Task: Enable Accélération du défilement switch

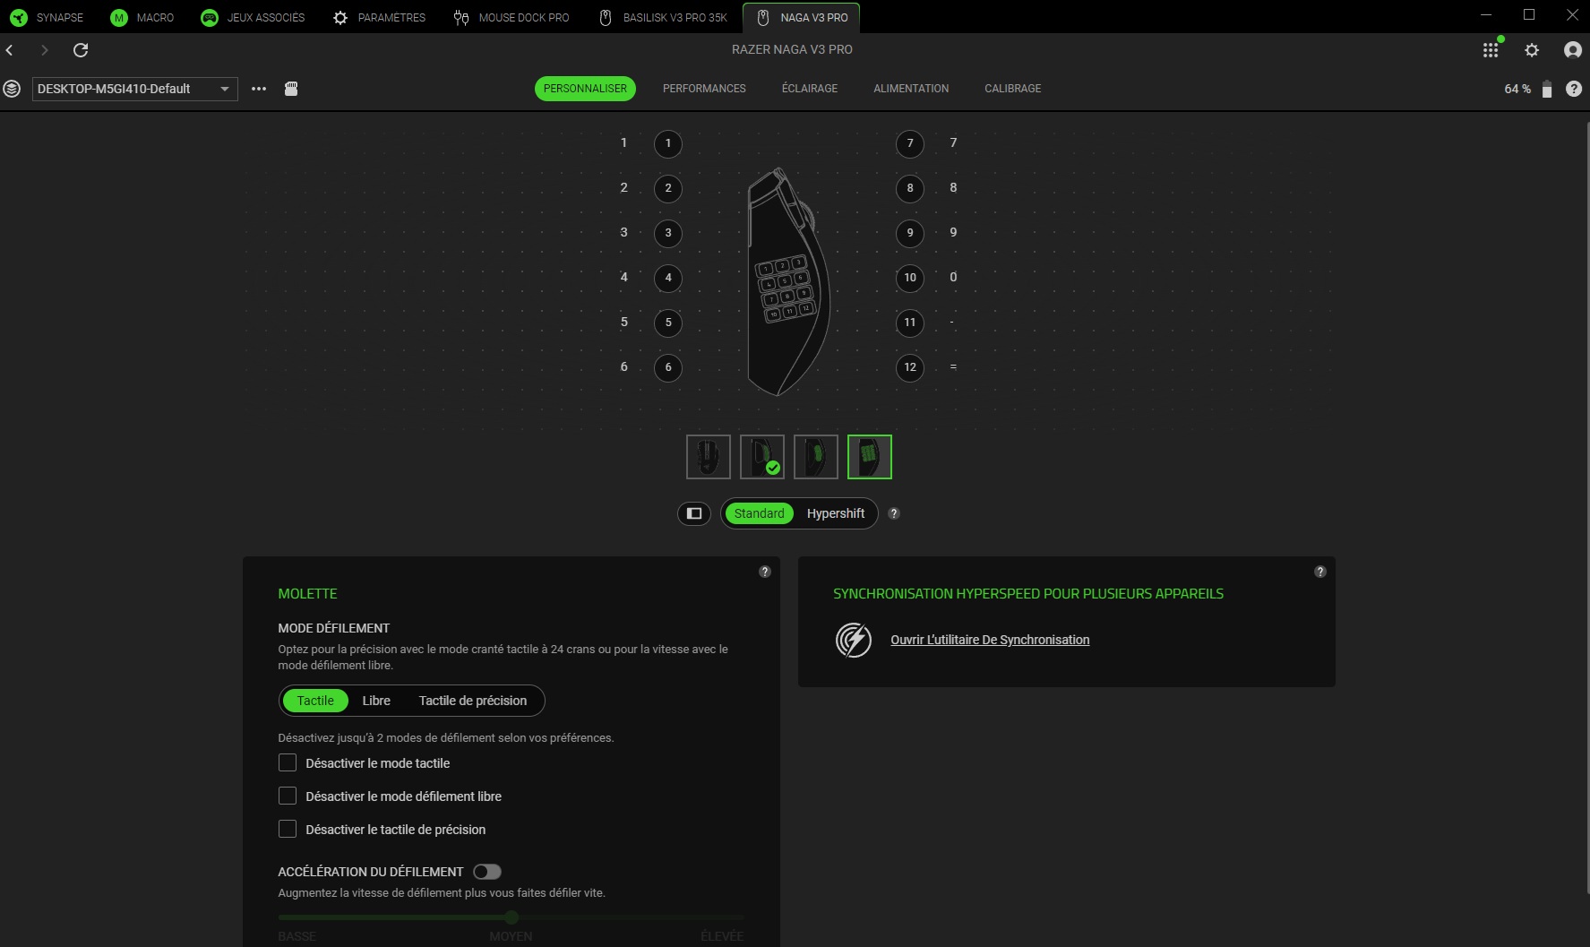Action: pos(487,872)
